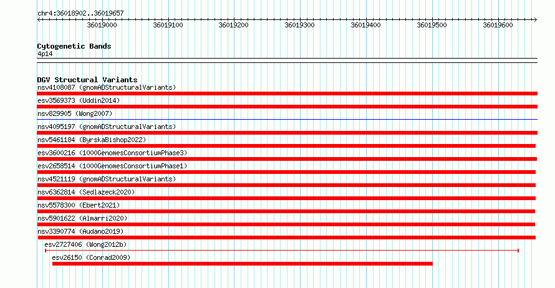Select the red bar under esv3569373
The image size is (555, 288).
click(287, 107)
